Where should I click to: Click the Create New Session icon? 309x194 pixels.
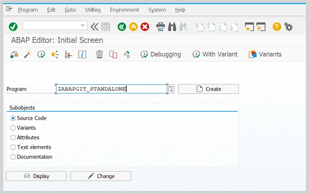pos(249,27)
